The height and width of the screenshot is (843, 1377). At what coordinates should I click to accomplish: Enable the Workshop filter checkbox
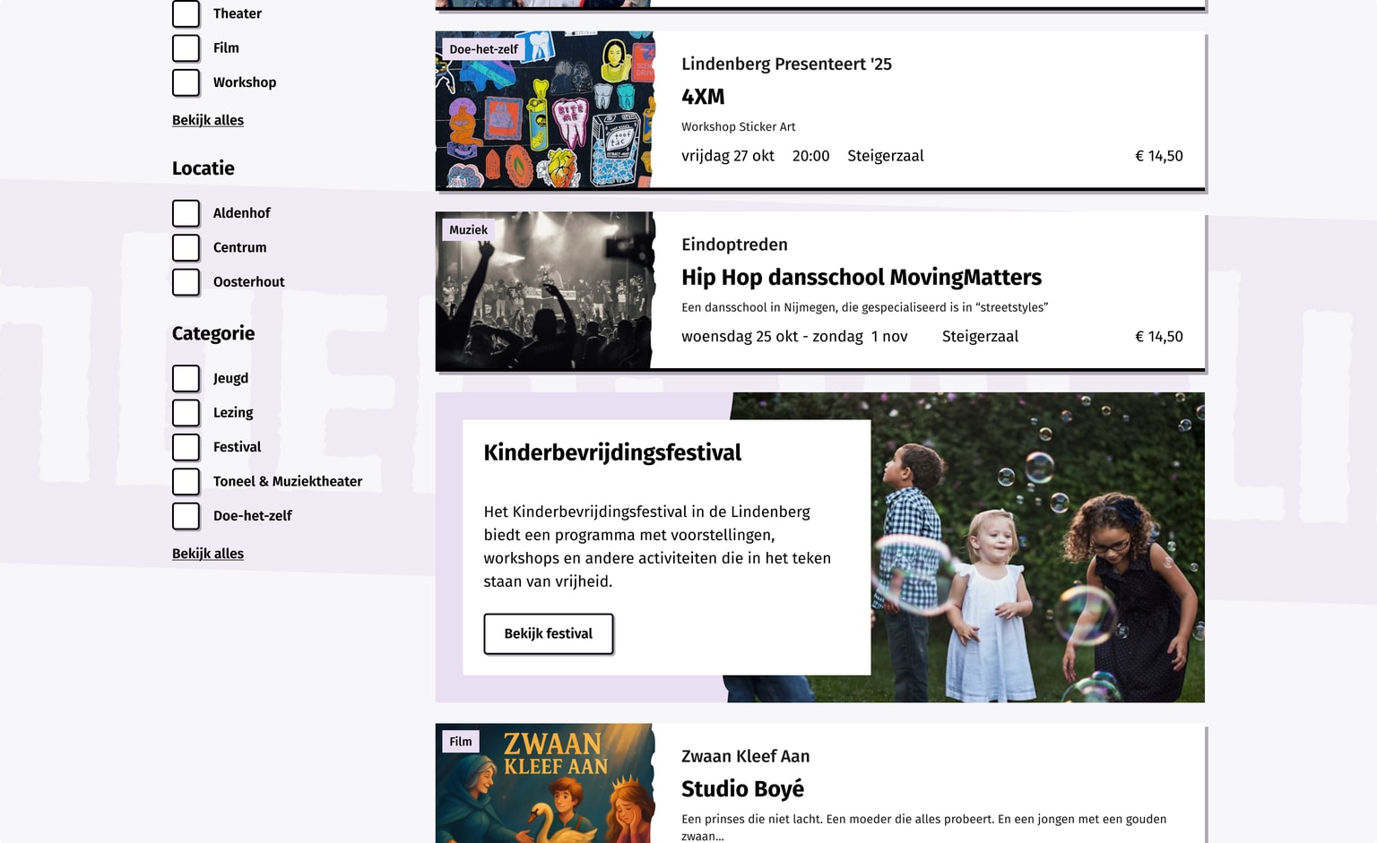[x=186, y=82]
